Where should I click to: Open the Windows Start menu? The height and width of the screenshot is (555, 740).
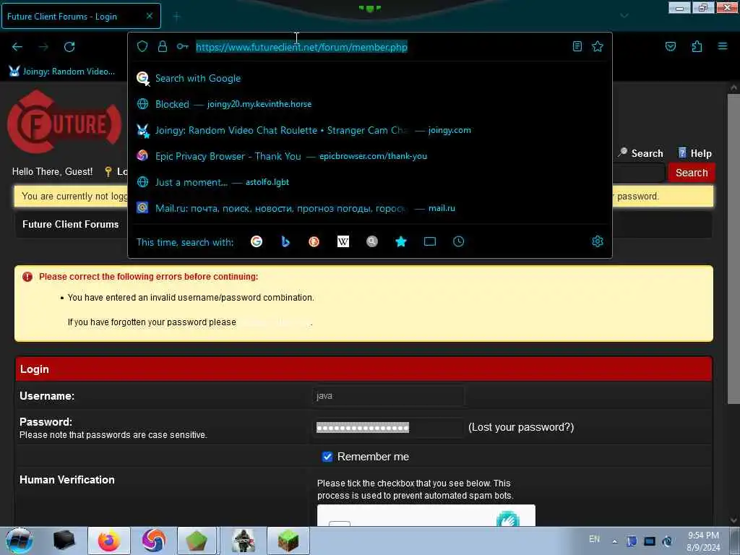(x=20, y=541)
